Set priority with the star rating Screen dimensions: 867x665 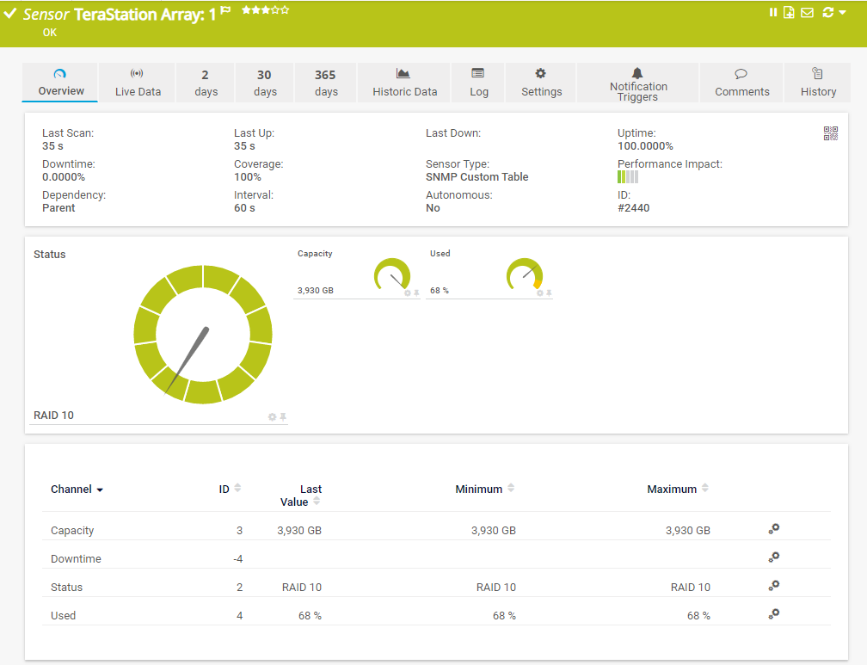pyautogui.click(x=265, y=10)
